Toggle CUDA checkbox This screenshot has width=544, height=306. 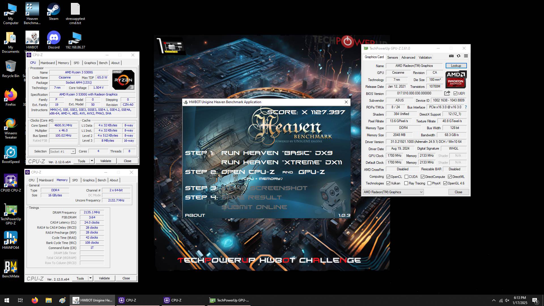[x=406, y=177]
